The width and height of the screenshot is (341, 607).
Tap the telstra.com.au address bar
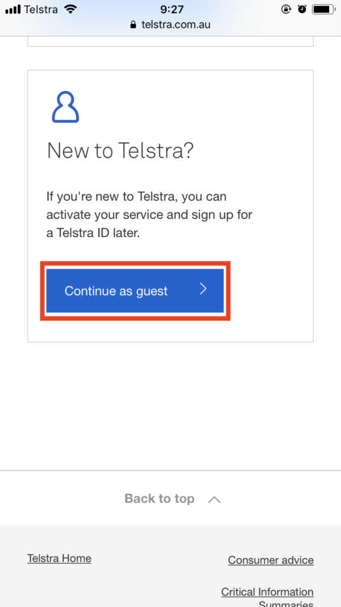(x=170, y=25)
